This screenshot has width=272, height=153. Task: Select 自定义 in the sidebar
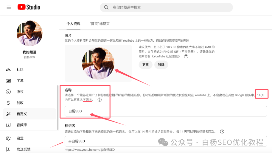29,114
